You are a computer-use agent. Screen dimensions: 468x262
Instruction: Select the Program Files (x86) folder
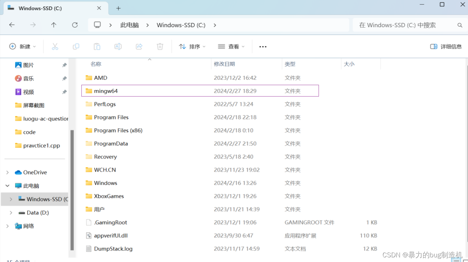coord(118,130)
